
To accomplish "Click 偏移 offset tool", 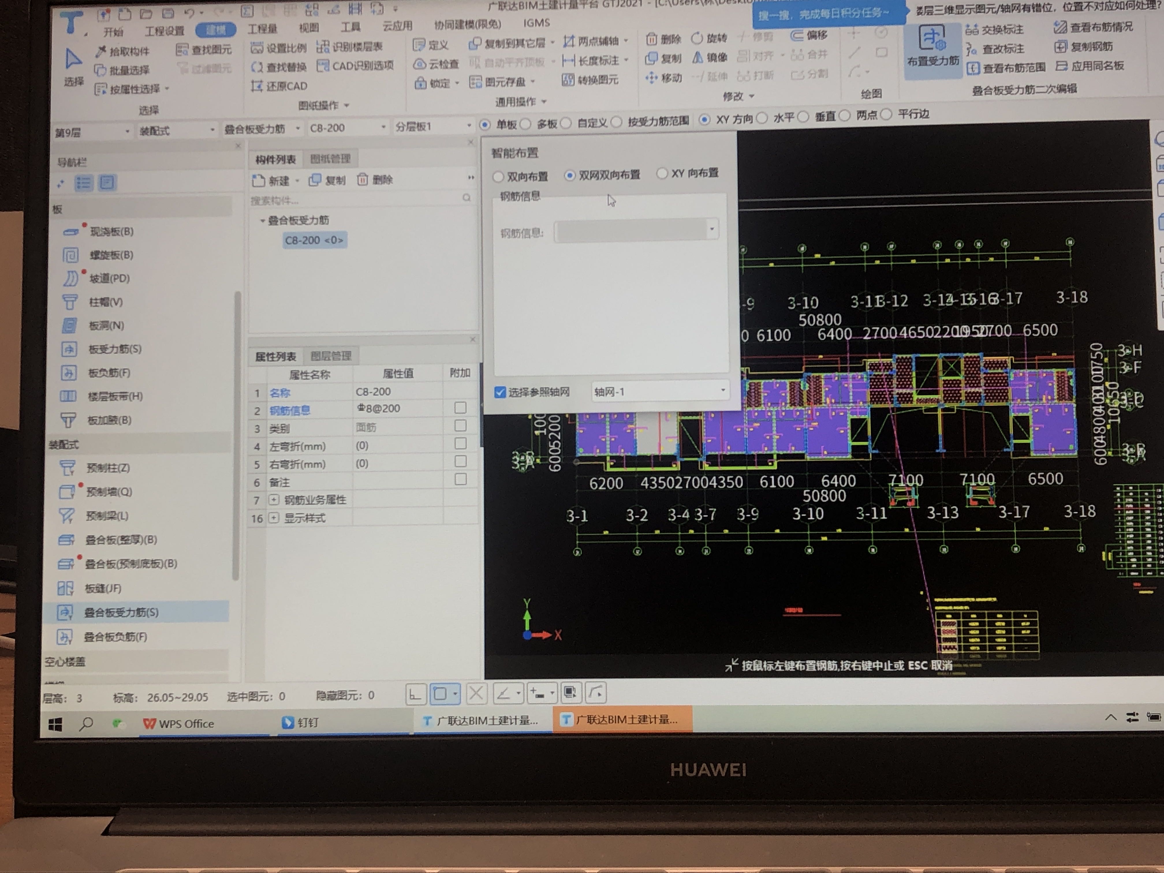I will tap(809, 35).
